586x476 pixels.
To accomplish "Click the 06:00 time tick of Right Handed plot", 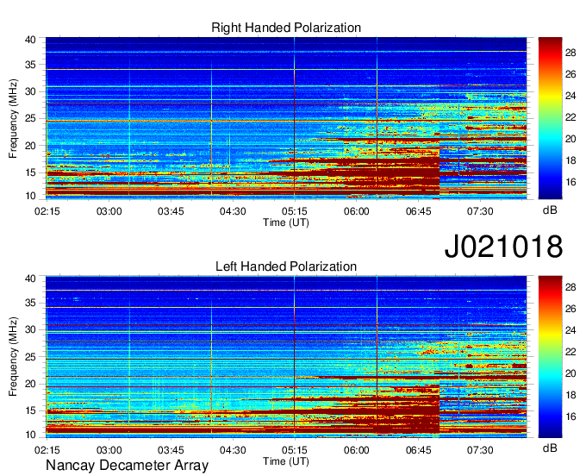I will pos(357,211).
